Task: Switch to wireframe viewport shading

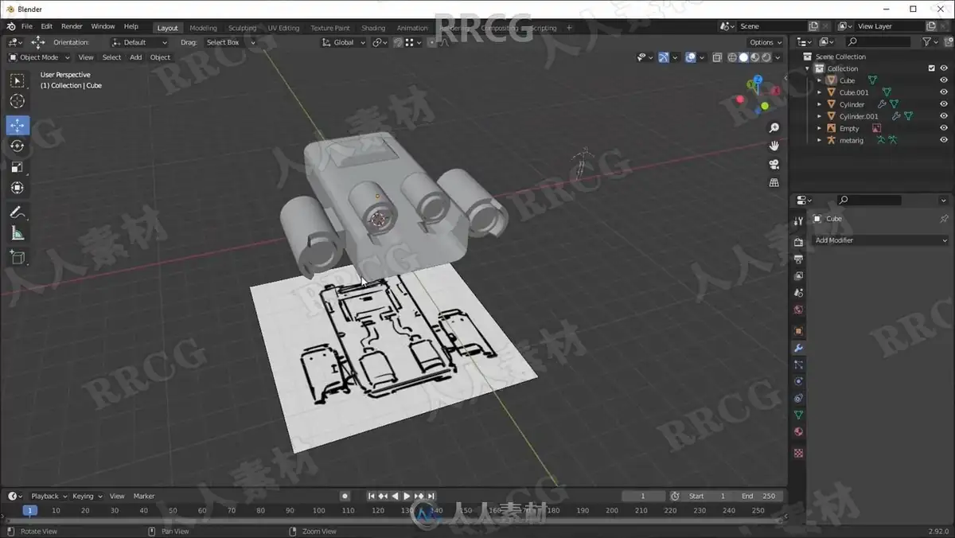Action: [x=732, y=57]
